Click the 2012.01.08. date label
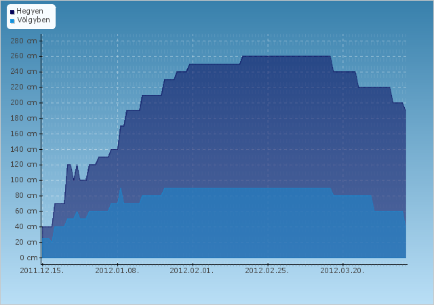 (x=117, y=270)
